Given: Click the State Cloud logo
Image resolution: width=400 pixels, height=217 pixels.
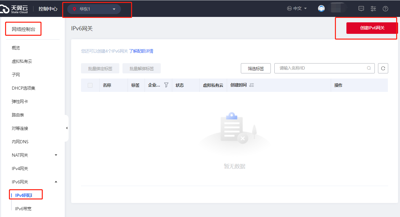Looking at the screenshot, I should click(14, 9).
